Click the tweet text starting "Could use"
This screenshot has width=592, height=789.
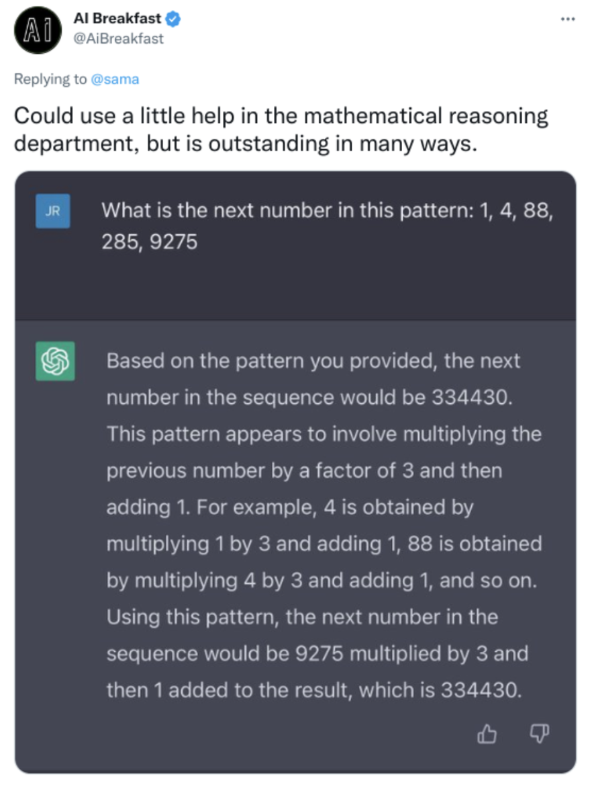point(281,130)
